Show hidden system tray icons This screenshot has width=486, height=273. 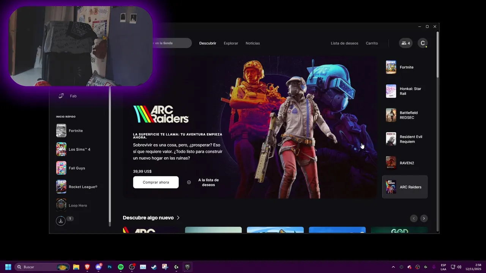[393, 267]
